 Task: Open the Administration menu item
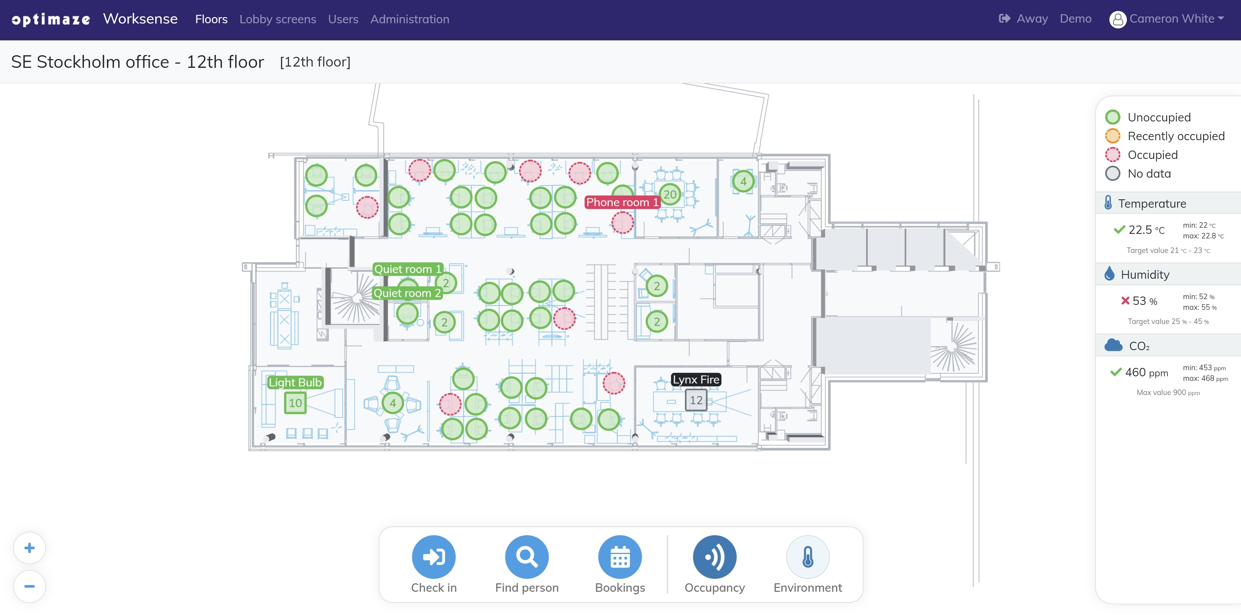pos(409,19)
